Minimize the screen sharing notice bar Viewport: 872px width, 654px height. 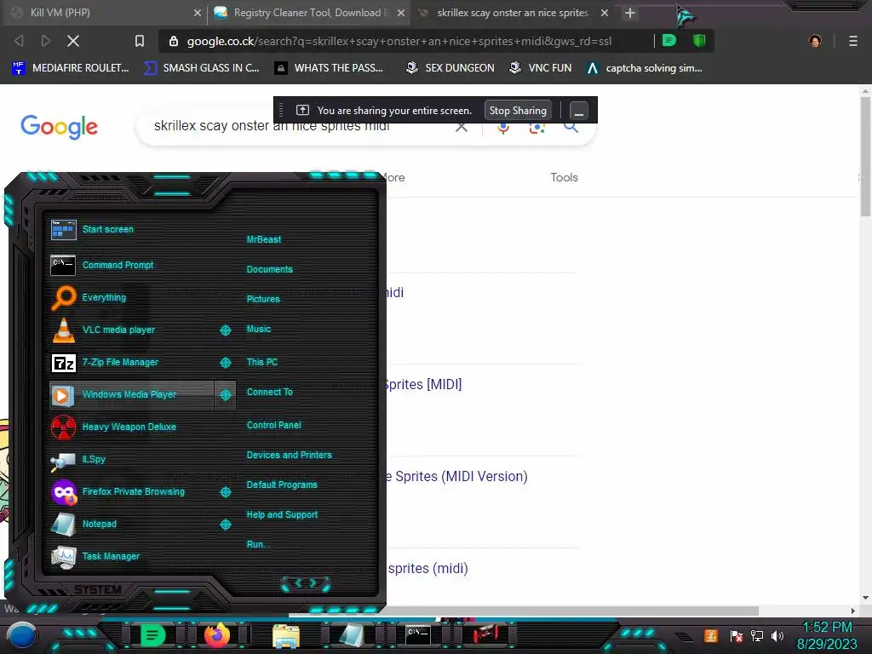coord(579,111)
